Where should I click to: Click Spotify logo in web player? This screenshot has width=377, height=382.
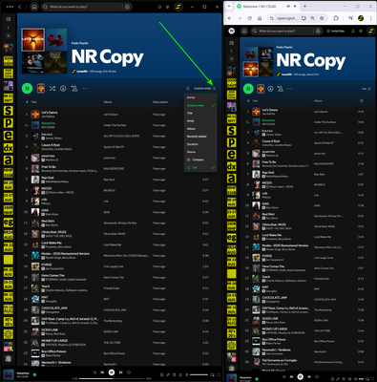pyautogui.click(x=232, y=31)
